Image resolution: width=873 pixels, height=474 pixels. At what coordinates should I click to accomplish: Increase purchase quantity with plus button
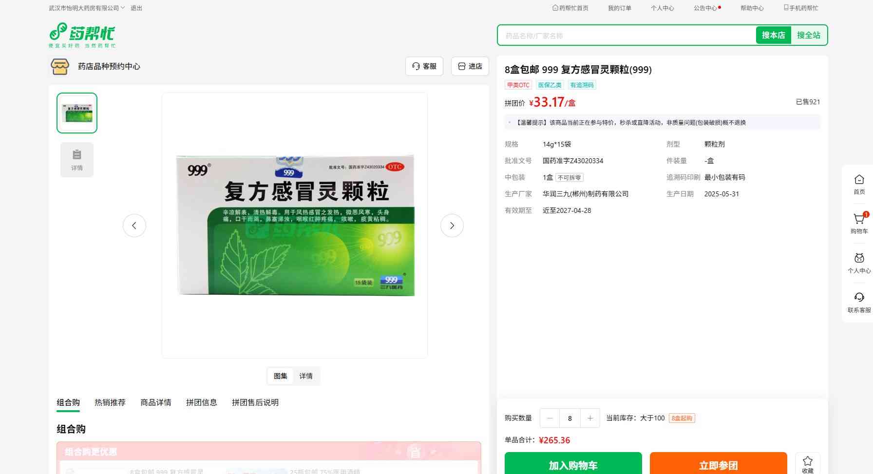pyautogui.click(x=590, y=418)
